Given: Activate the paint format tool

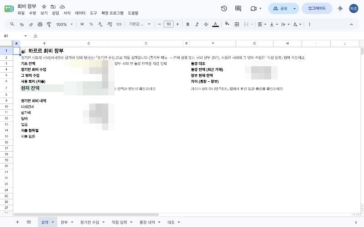Looking at the screenshot, I should point(49,24).
